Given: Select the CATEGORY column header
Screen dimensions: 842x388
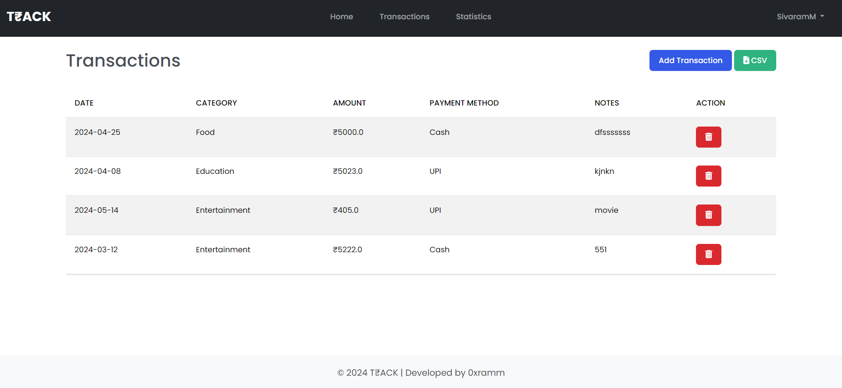Looking at the screenshot, I should [x=216, y=103].
